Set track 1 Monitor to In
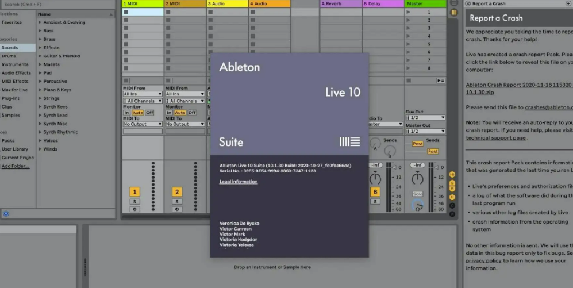 pyautogui.click(x=127, y=113)
